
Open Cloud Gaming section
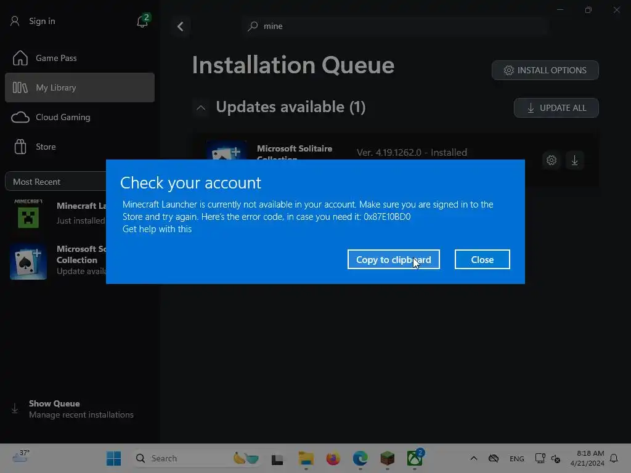click(79, 117)
